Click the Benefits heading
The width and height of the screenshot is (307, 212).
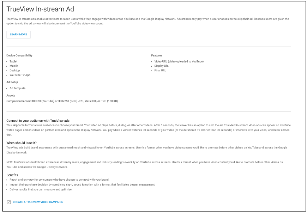tap(12, 175)
